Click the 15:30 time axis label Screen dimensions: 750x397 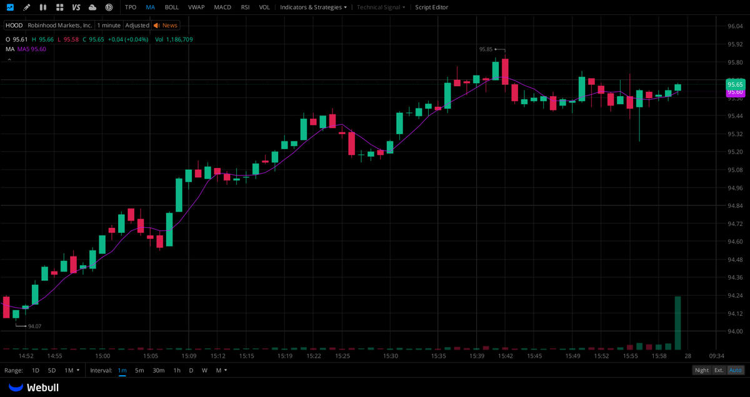pos(391,356)
